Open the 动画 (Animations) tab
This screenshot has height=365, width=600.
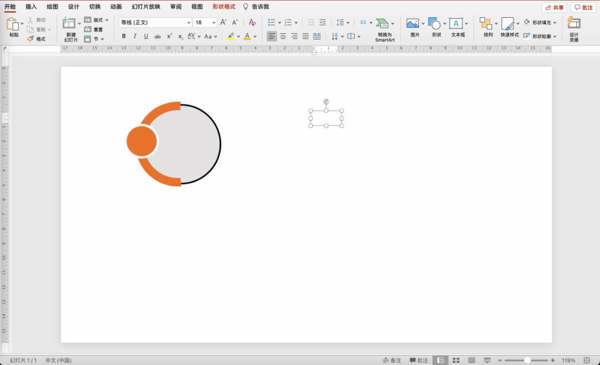pos(116,7)
